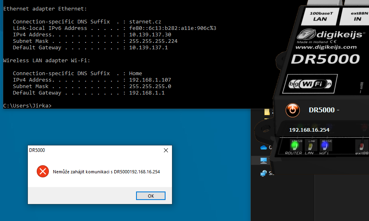Click the command prompt line C:\Users\Jirka>
This screenshot has height=221, width=369.
pos(27,105)
